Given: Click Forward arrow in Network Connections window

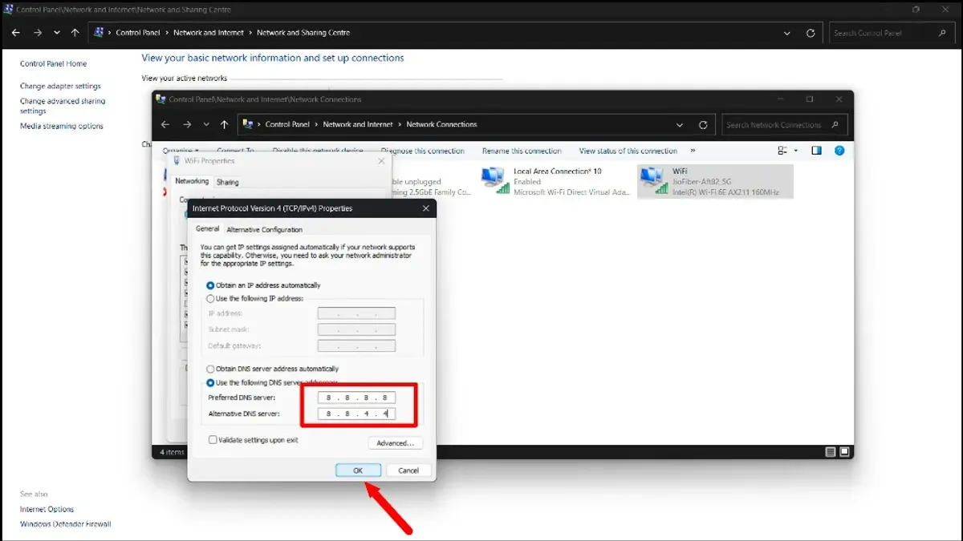Looking at the screenshot, I should pos(187,125).
